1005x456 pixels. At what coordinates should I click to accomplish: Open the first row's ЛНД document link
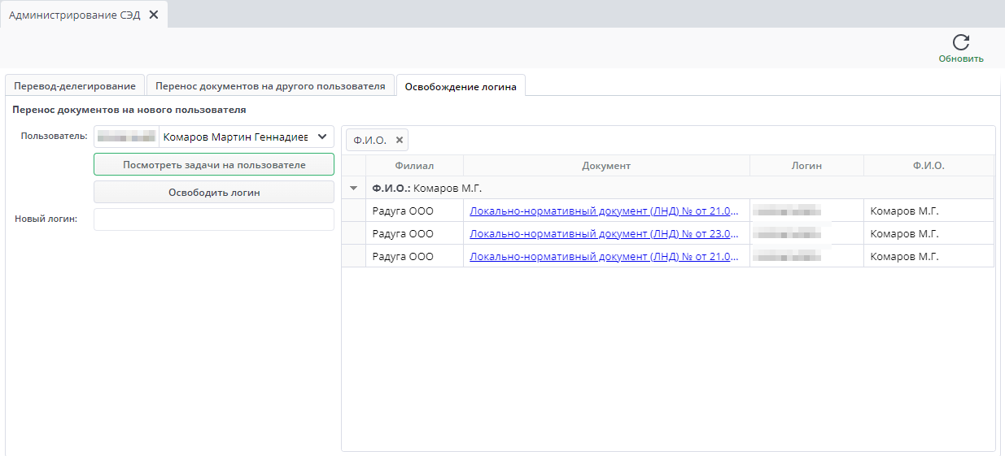coord(604,211)
